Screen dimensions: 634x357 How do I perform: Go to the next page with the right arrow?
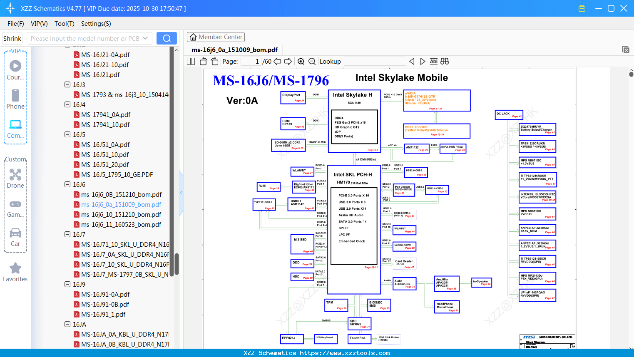point(288,62)
